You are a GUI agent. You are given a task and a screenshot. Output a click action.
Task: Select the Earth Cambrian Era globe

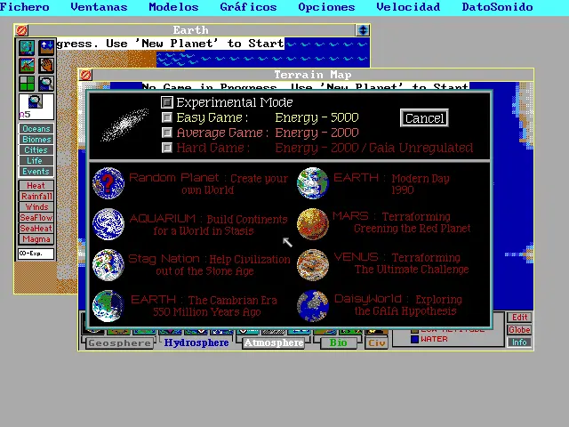(x=108, y=305)
